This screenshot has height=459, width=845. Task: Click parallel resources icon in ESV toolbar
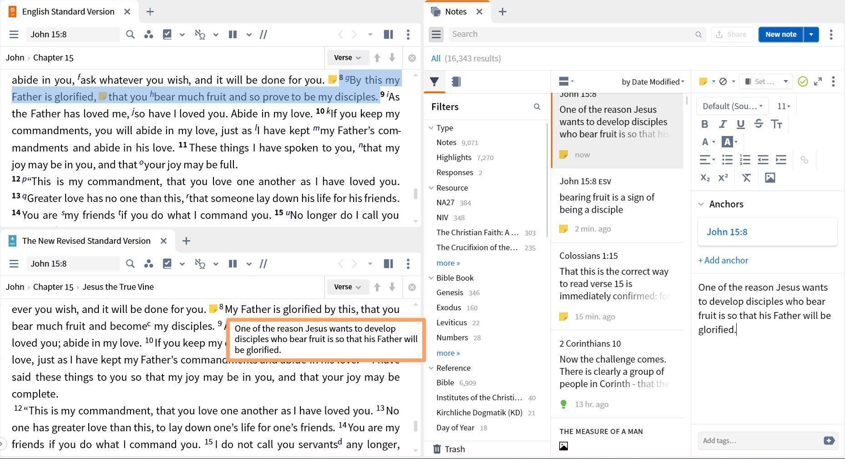pos(233,35)
